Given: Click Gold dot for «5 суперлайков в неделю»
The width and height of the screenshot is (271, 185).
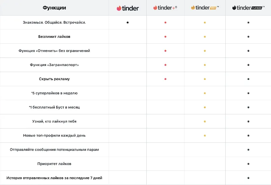Looking at the screenshot, I should click(x=205, y=93).
